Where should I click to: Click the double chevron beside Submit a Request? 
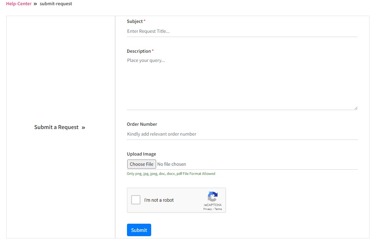coord(83,127)
